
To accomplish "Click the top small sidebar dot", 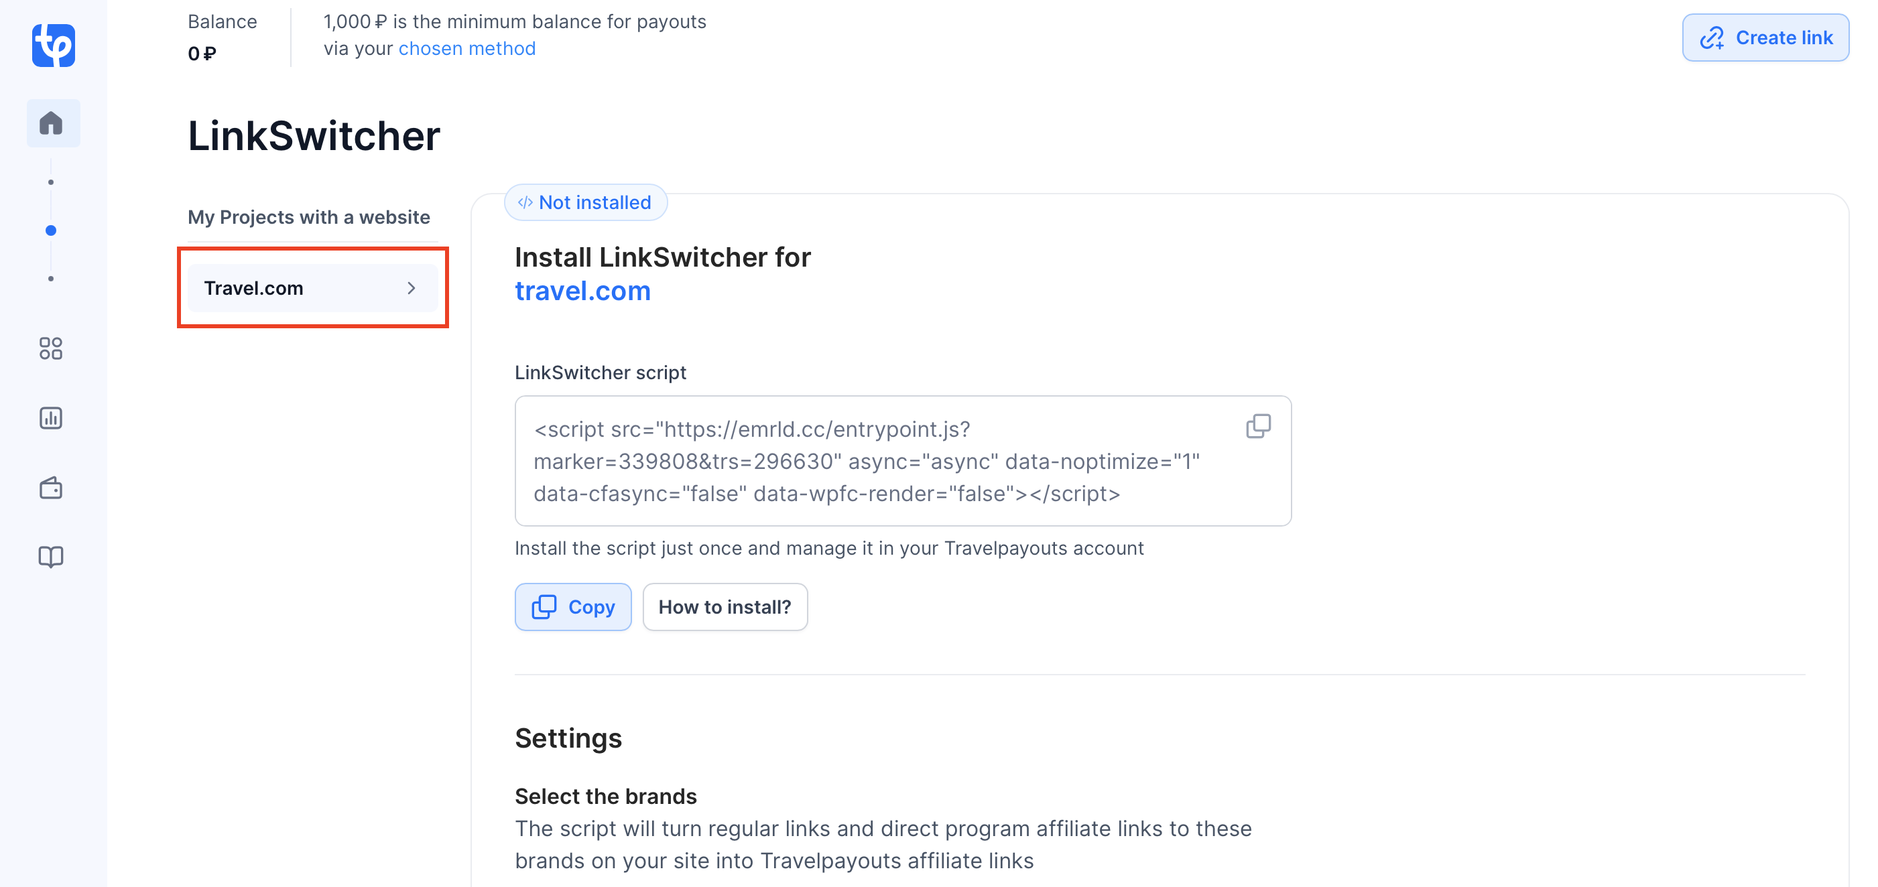I will (x=51, y=182).
